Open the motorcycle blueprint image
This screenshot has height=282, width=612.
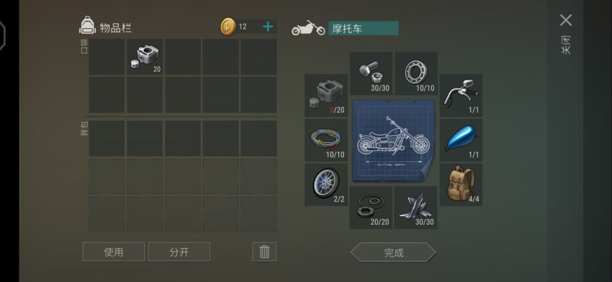[x=393, y=140]
